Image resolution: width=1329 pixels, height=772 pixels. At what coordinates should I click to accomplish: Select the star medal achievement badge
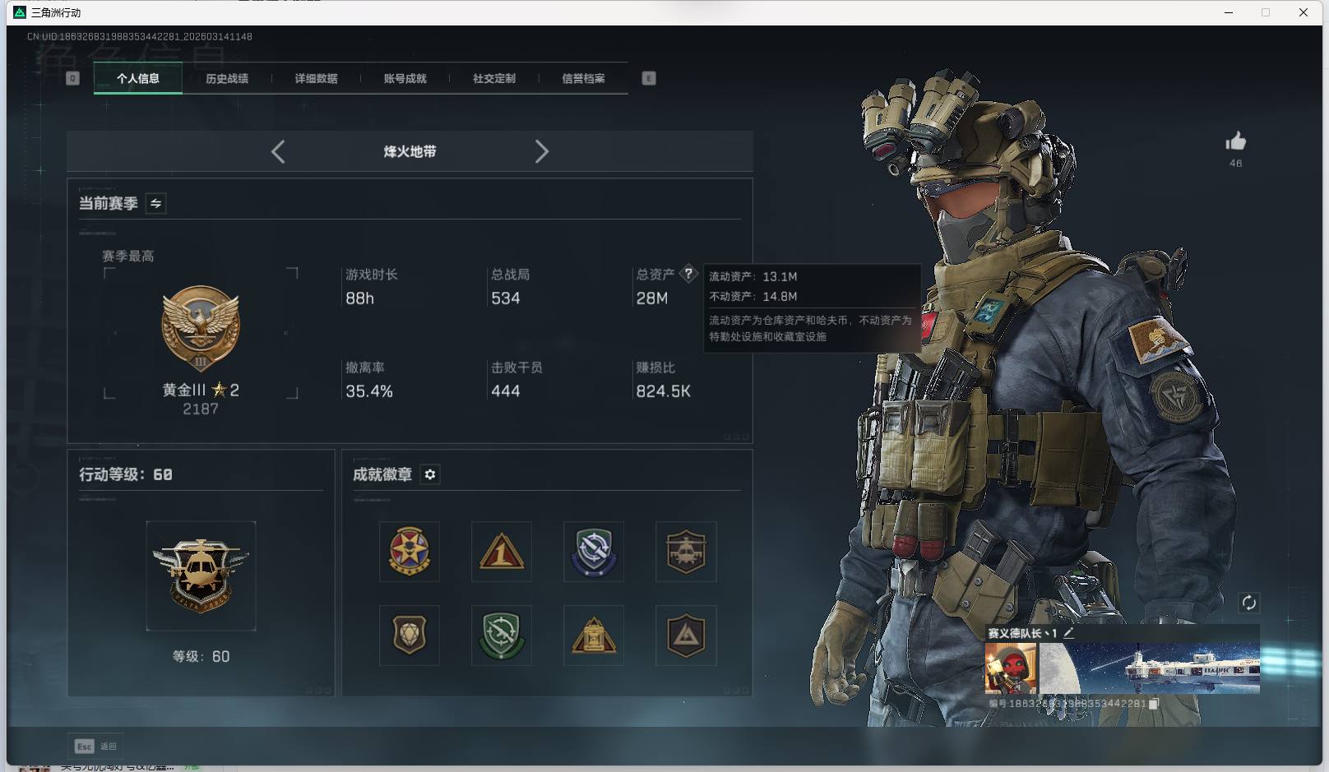[410, 552]
